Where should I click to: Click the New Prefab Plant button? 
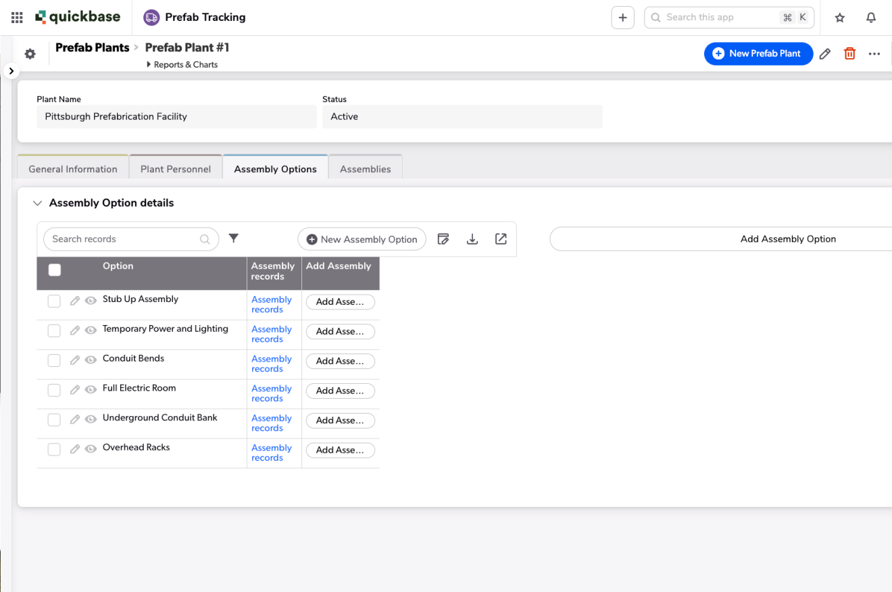[758, 54]
